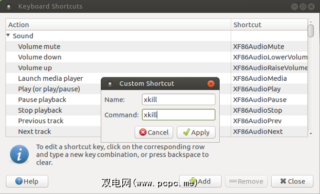Focus the Command input field
The height and width of the screenshot is (194, 320).
point(179,115)
